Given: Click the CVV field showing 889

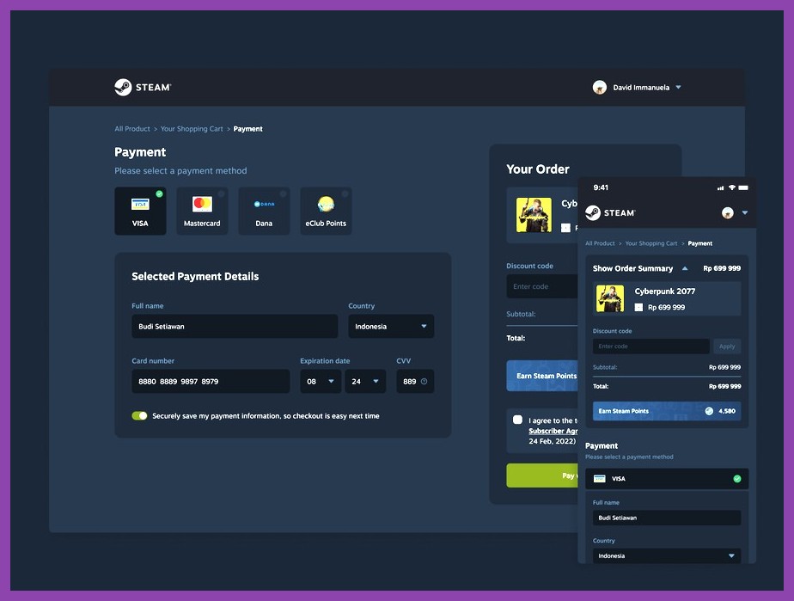Looking at the screenshot, I should click(x=415, y=381).
